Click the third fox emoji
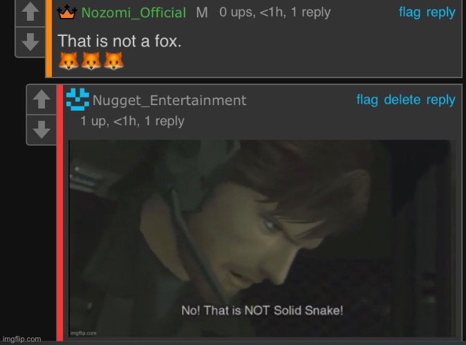Image resolution: width=466 pixels, height=345 pixels. [113, 61]
